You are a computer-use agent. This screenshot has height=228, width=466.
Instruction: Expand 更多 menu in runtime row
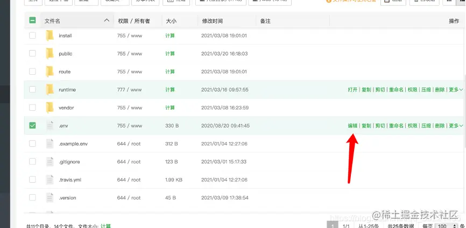(x=456, y=90)
